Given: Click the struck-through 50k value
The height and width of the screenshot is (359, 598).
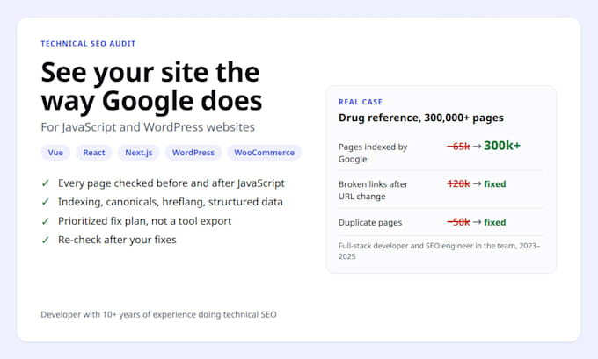Looking at the screenshot, I should coord(458,222).
